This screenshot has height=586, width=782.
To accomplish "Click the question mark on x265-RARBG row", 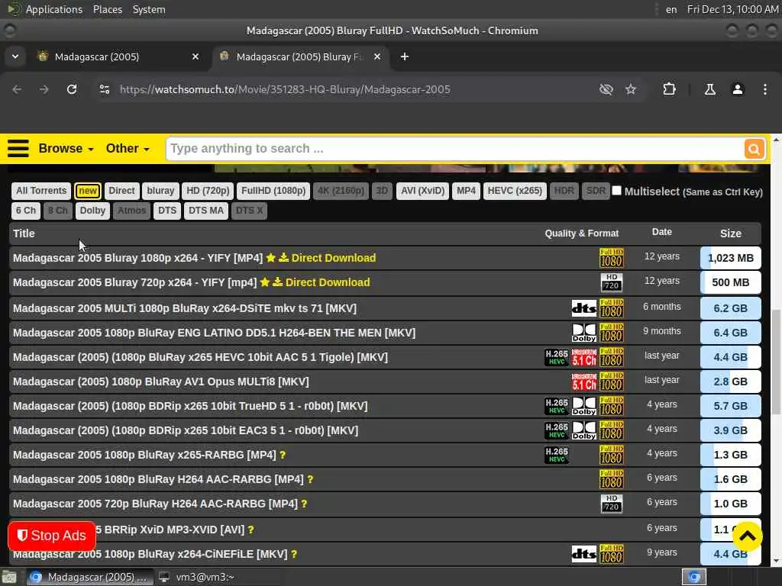I will [x=283, y=455].
